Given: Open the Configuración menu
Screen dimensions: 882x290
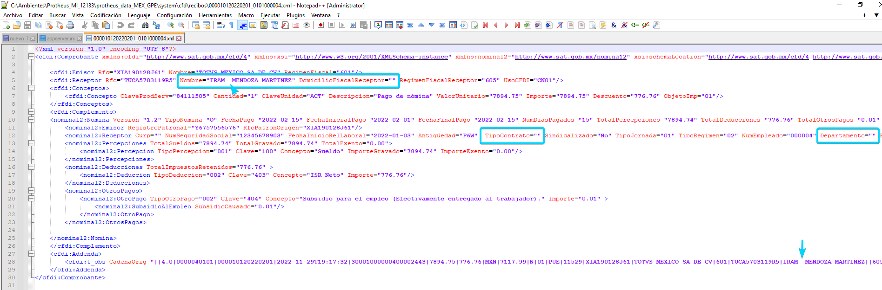Looking at the screenshot, I should (x=174, y=15).
